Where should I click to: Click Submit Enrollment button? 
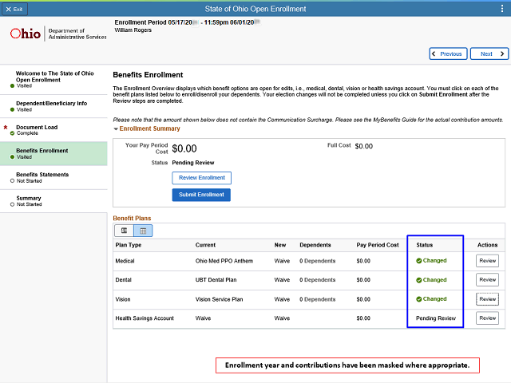point(201,195)
